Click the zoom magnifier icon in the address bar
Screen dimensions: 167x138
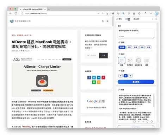point(103,13)
